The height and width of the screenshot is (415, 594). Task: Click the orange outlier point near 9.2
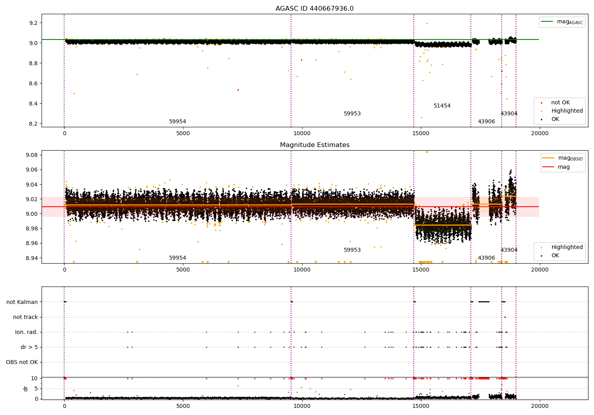(x=427, y=23)
